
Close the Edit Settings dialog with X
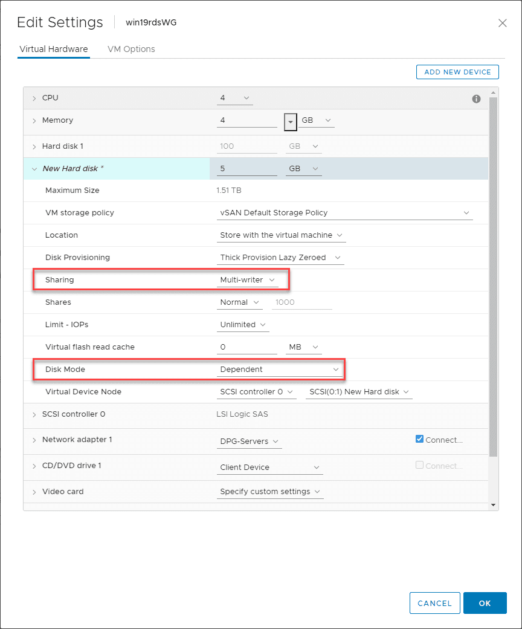click(x=502, y=23)
